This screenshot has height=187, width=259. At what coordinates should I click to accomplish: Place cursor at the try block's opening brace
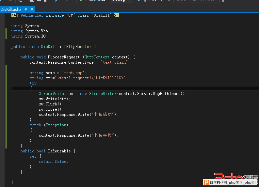coord(31,88)
